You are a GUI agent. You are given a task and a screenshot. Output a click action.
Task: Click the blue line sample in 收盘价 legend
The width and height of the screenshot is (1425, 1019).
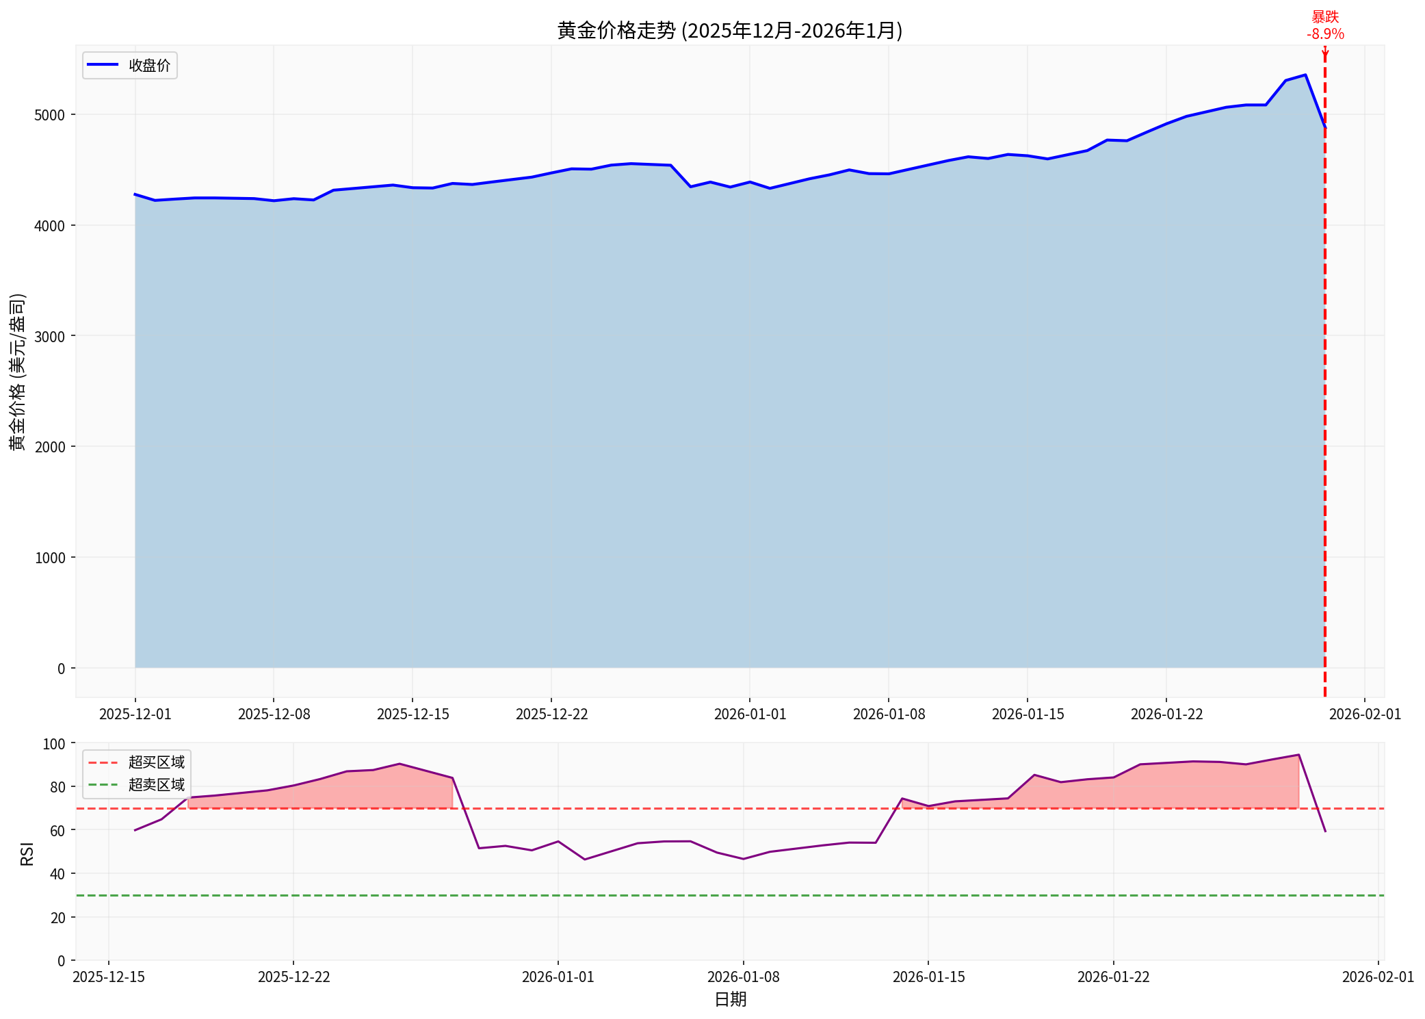(103, 65)
